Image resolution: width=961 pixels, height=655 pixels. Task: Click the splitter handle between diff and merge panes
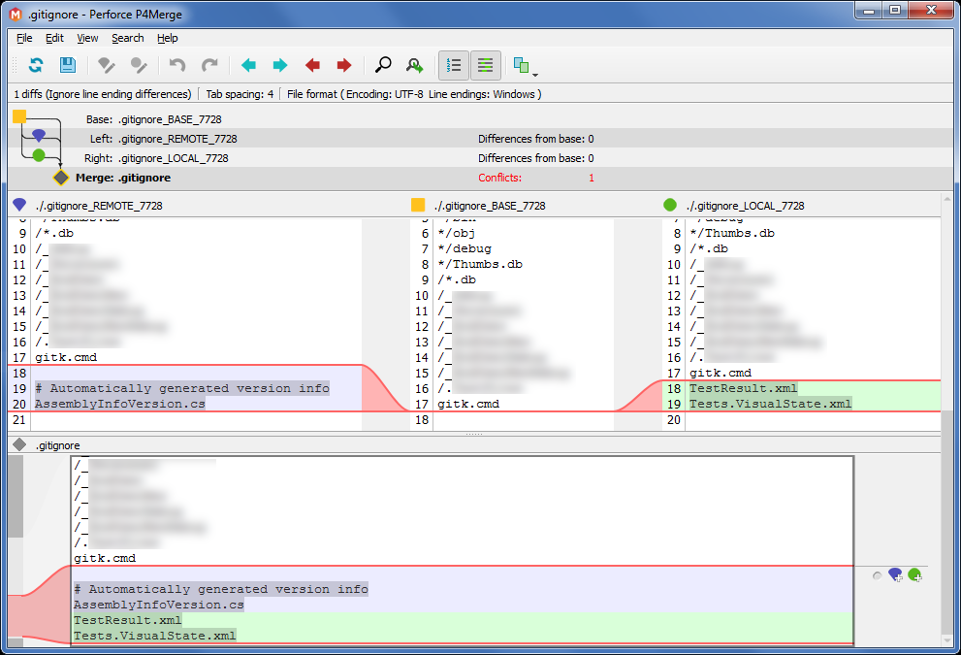474,434
